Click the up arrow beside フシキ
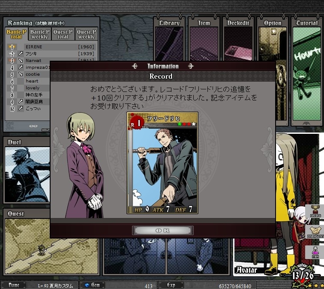The image size is (324, 289). (20, 53)
